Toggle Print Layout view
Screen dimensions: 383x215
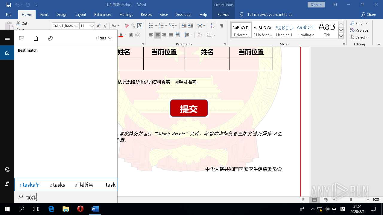click(x=314, y=199)
